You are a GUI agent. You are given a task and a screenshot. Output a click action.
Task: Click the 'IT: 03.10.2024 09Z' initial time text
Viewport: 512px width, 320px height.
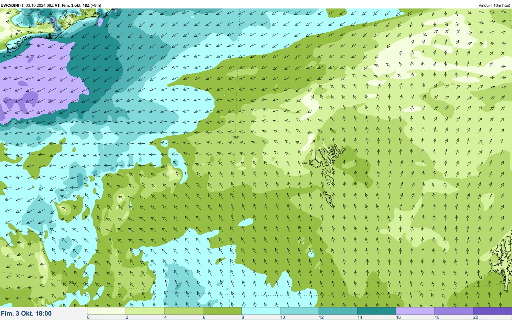click(37, 5)
